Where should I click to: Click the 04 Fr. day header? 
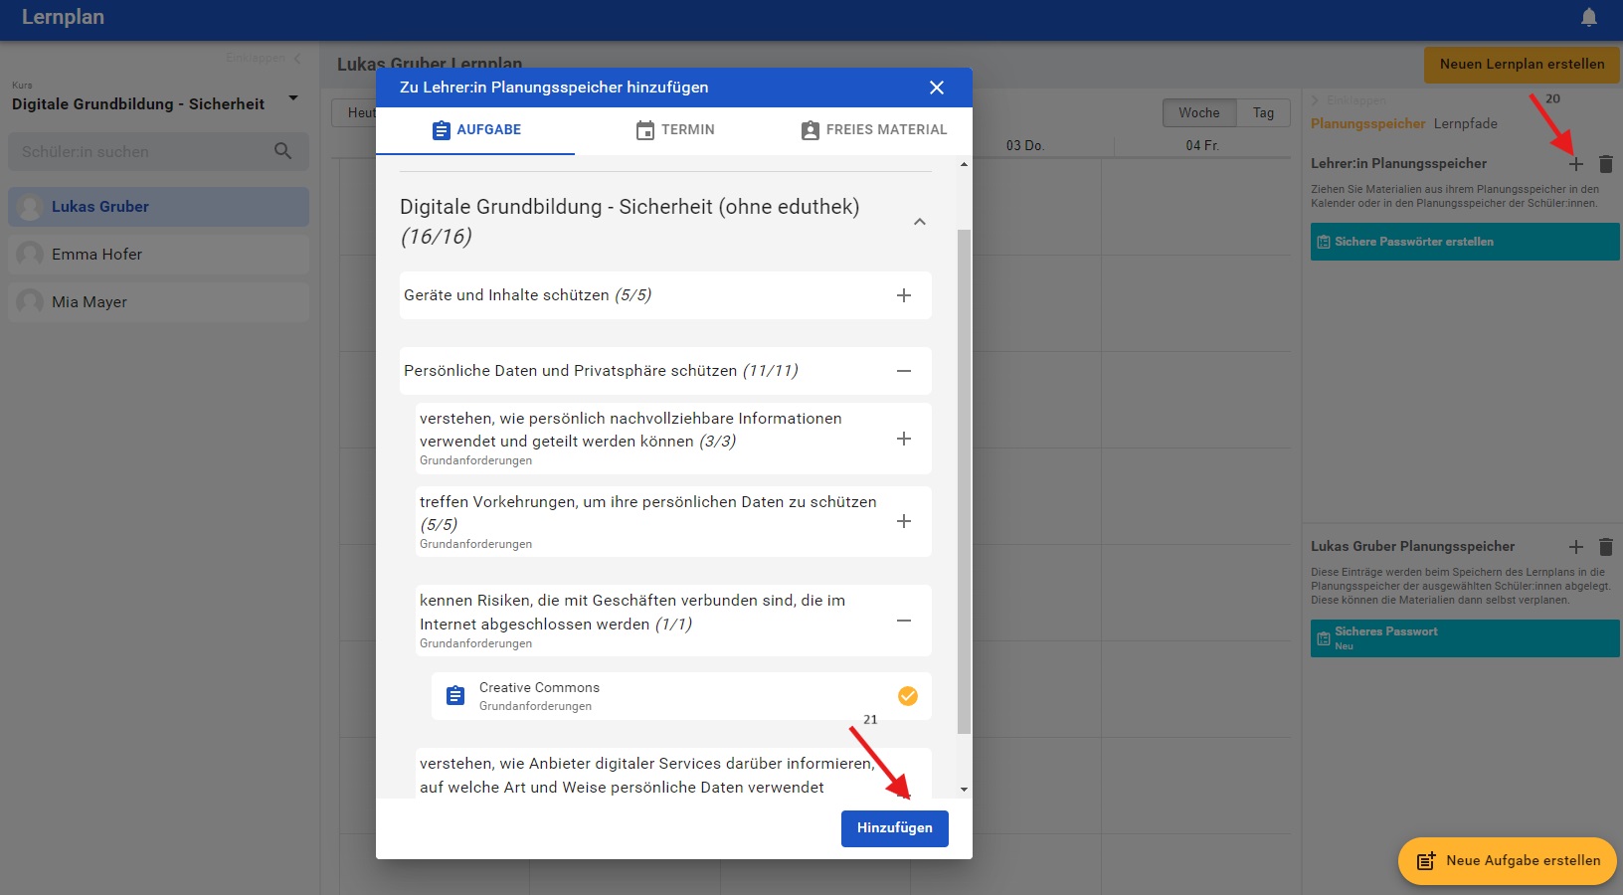[1202, 145]
